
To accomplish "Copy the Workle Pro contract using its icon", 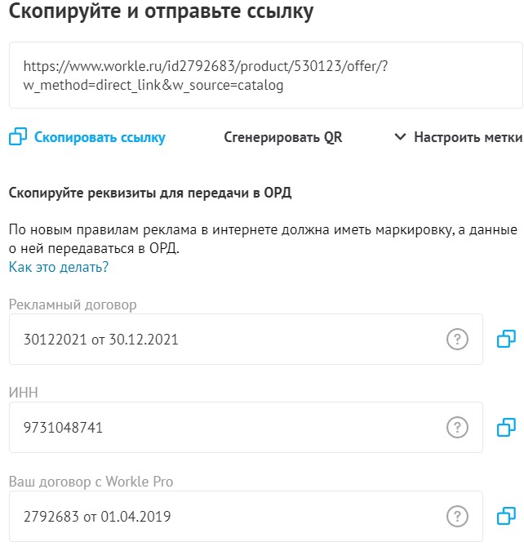I will coord(506,516).
